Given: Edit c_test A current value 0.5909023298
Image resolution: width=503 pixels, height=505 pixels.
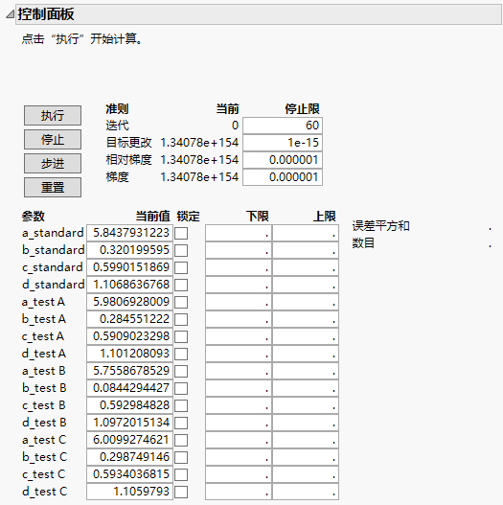Looking at the screenshot, I should point(129,336).
